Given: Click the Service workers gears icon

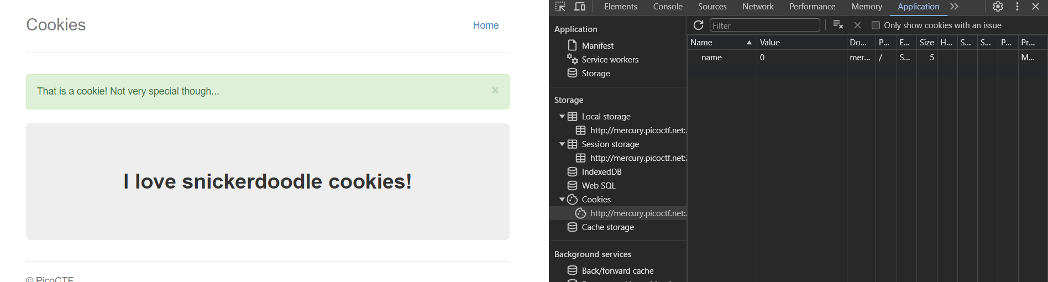Looking at the screenshot, I should tap(572, 59).
